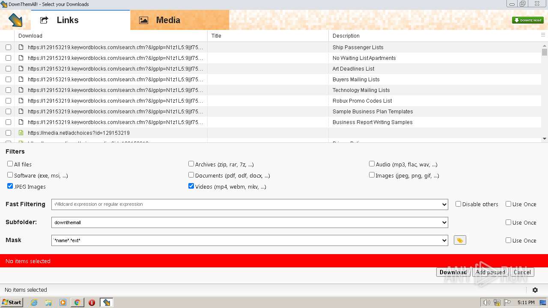Open the column picker icon in table header

(x=543, y=35)
